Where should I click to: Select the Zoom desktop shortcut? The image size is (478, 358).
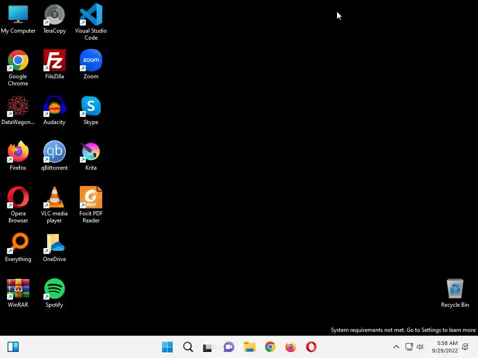click(x=91, y=64)
